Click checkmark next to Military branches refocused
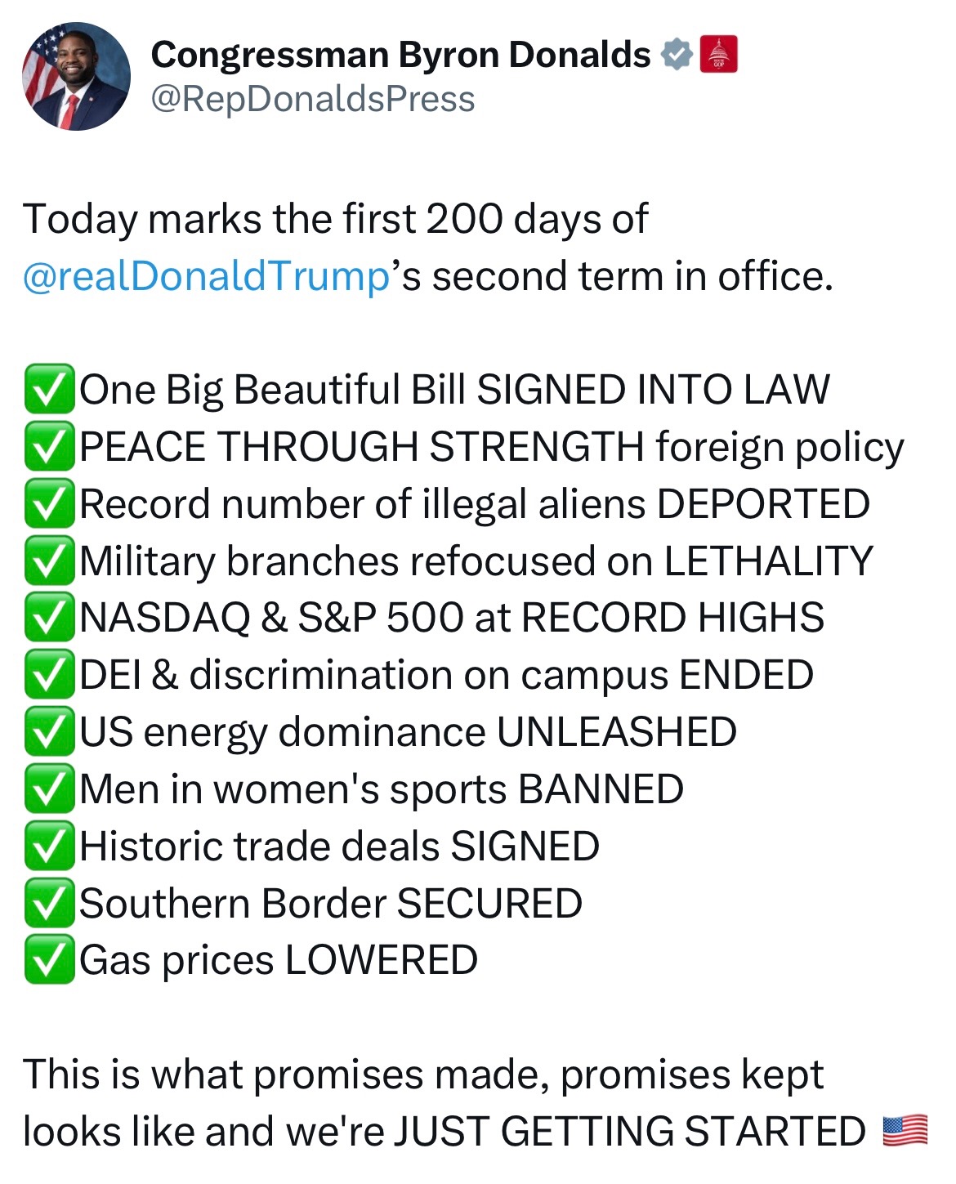Viewport: 956px width, 1184px height. pos(49,561)
